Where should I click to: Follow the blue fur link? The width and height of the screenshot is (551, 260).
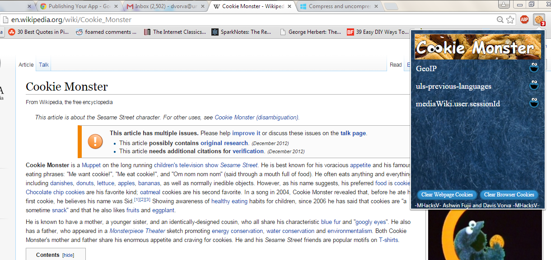pos(331,222)
